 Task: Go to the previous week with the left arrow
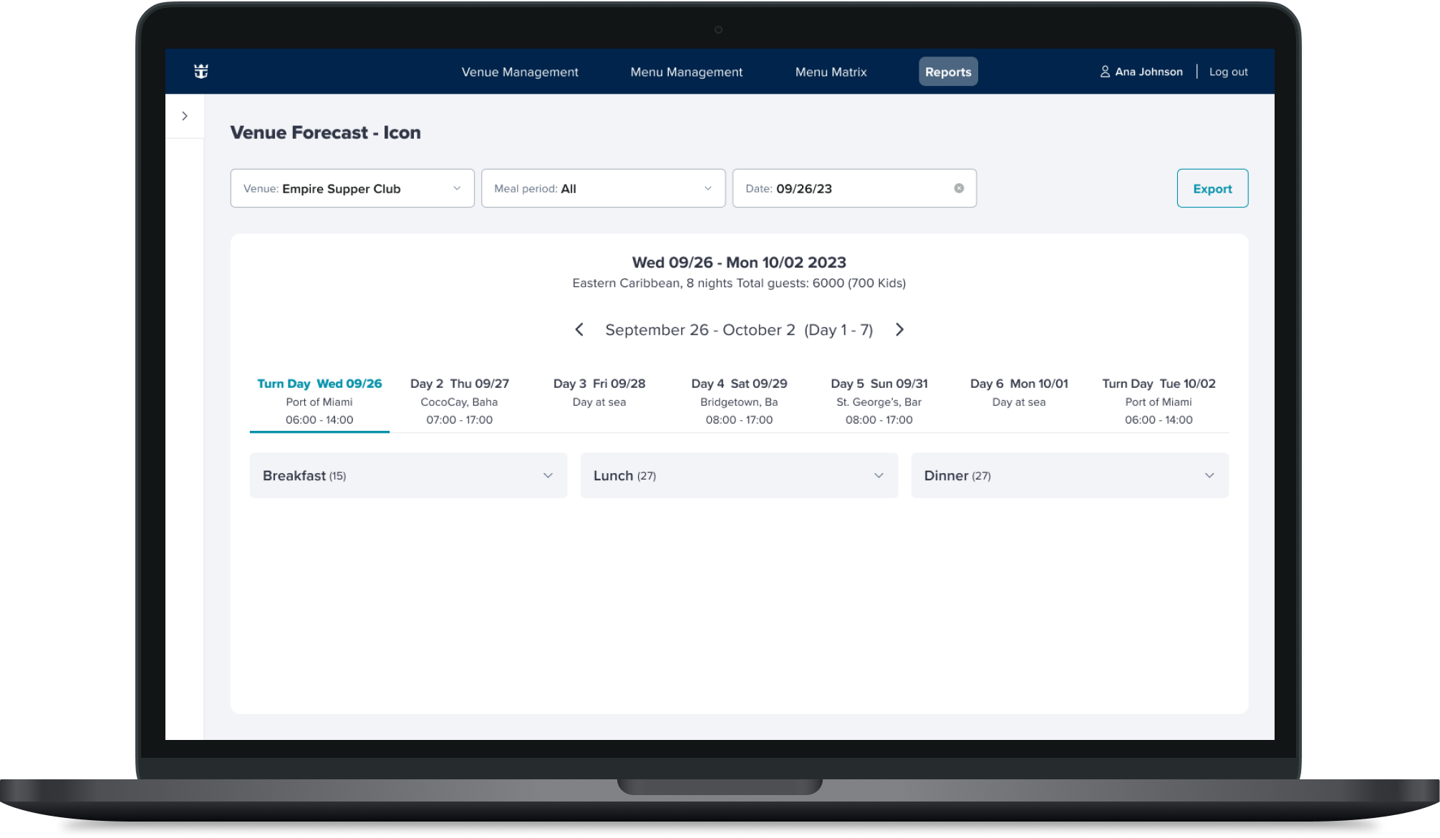579,330
